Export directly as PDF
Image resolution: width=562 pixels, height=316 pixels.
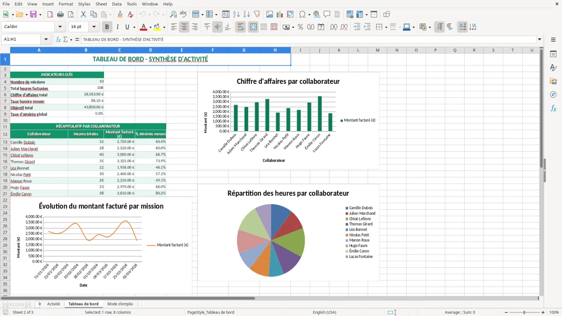click(x=50, y=15)
